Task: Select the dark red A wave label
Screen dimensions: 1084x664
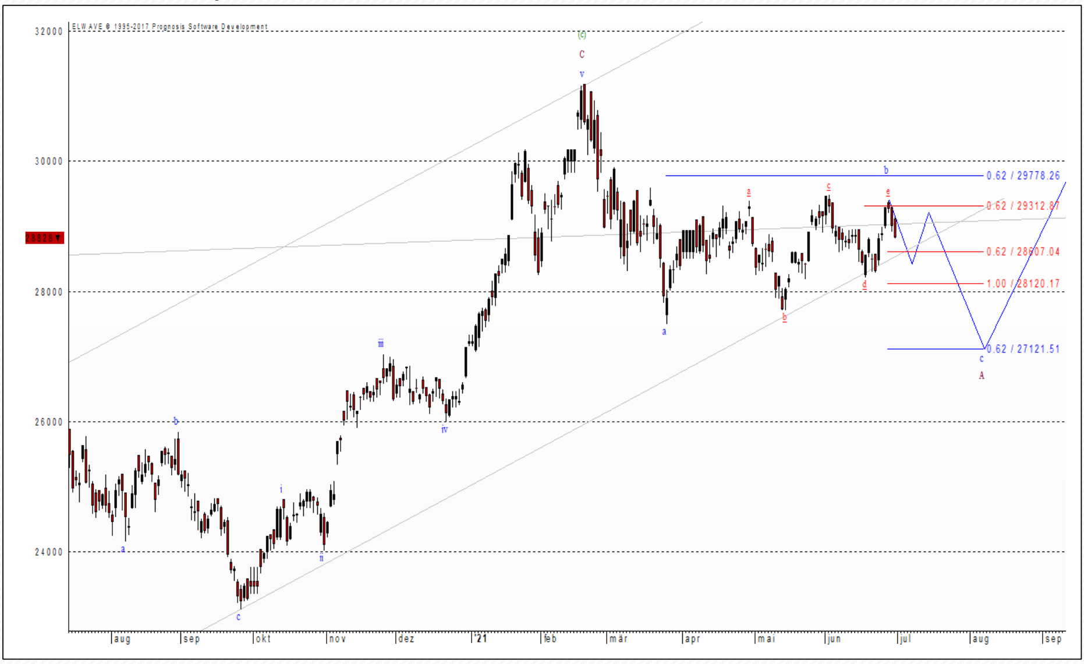Action: tap(982, 375)
